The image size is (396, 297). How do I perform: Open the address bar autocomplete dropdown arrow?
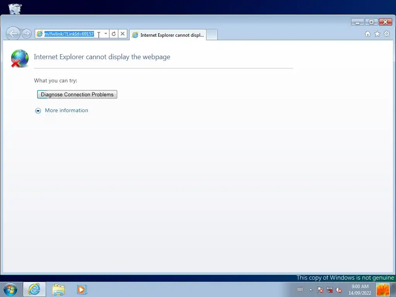coord(106,34)
